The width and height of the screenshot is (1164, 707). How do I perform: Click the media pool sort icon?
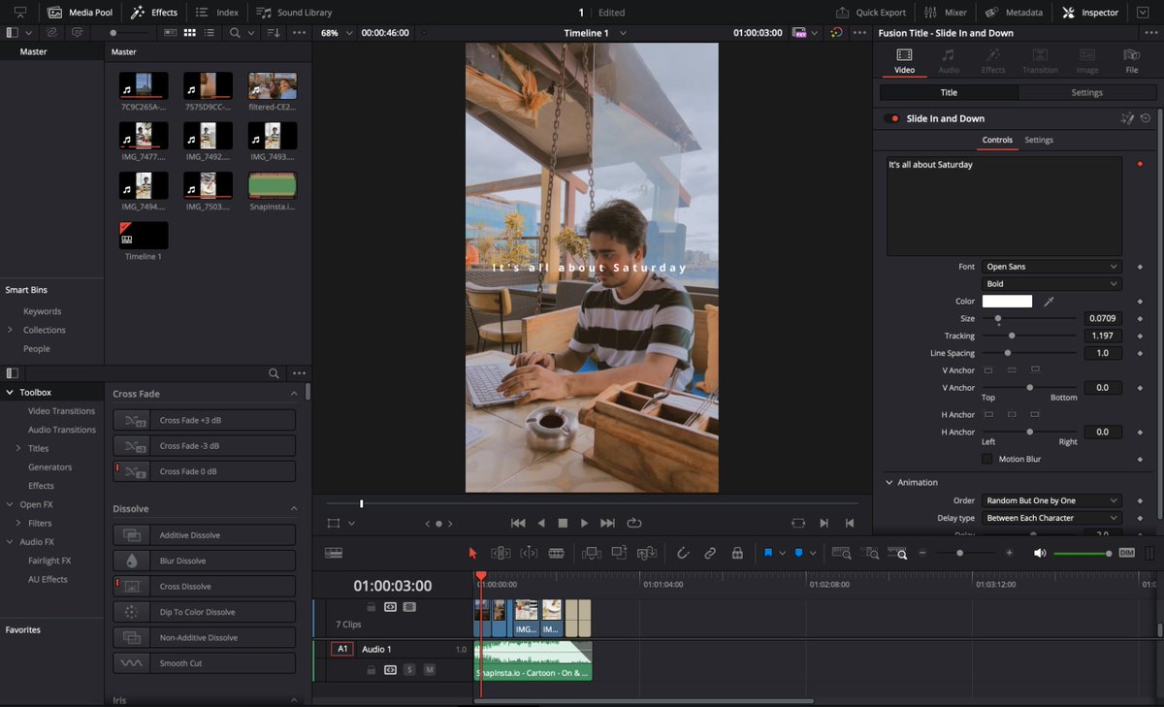[x=275, y=33]
